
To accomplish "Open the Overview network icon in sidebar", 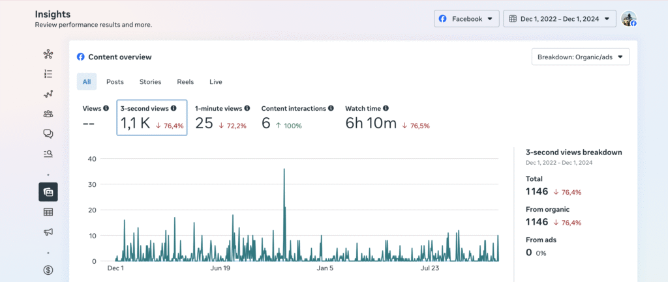I will (x=48, y=54).
